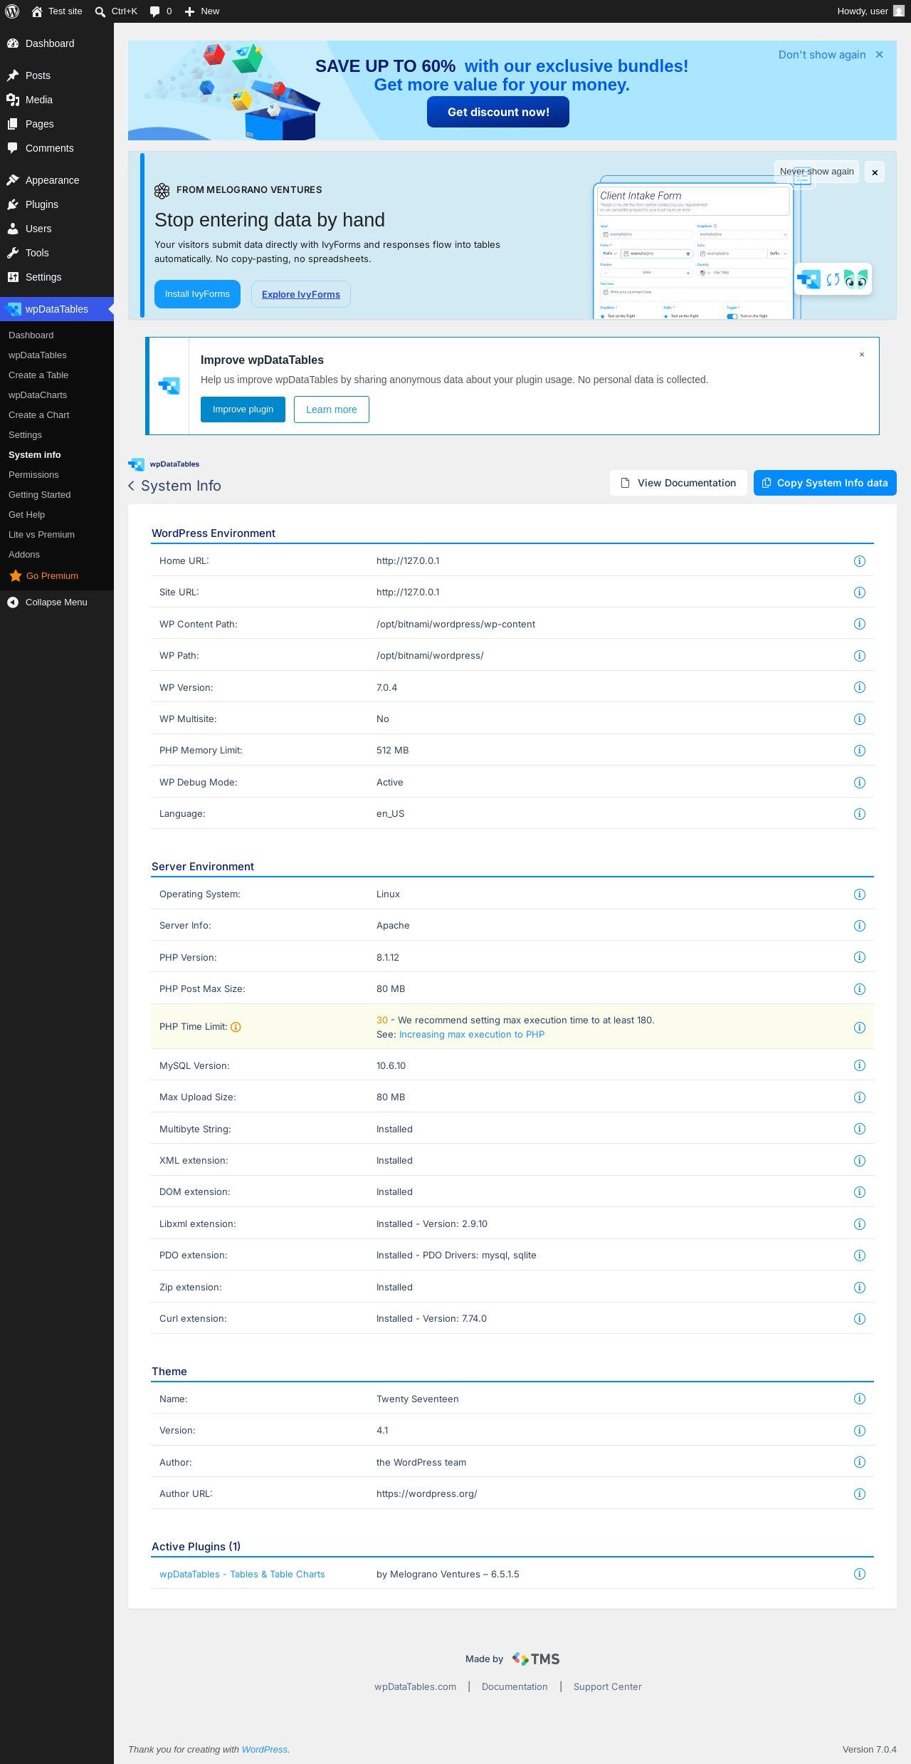The height and width of the screenshot is (1764, 911).
Task: Click Learn more button
Action: coord(332,409)
